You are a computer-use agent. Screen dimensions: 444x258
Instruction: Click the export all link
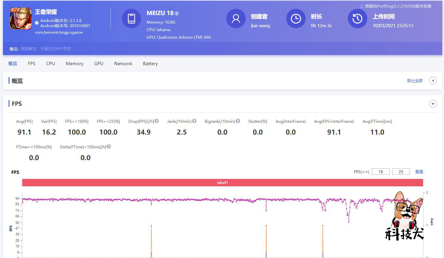414,81
